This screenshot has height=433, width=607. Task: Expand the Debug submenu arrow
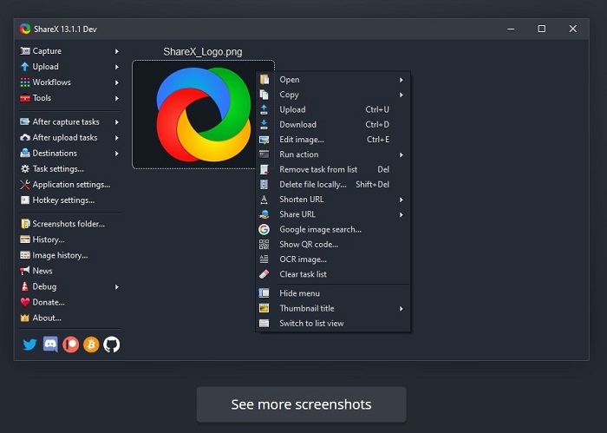[116, 287]
